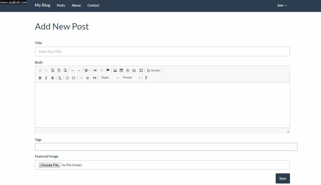Click the Tags input field
321x185 pixels.
[166, 147]
